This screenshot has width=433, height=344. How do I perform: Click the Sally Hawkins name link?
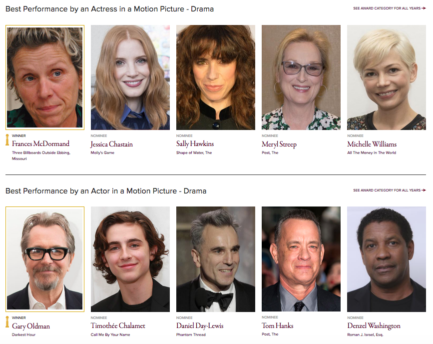(x=195, y=144)
